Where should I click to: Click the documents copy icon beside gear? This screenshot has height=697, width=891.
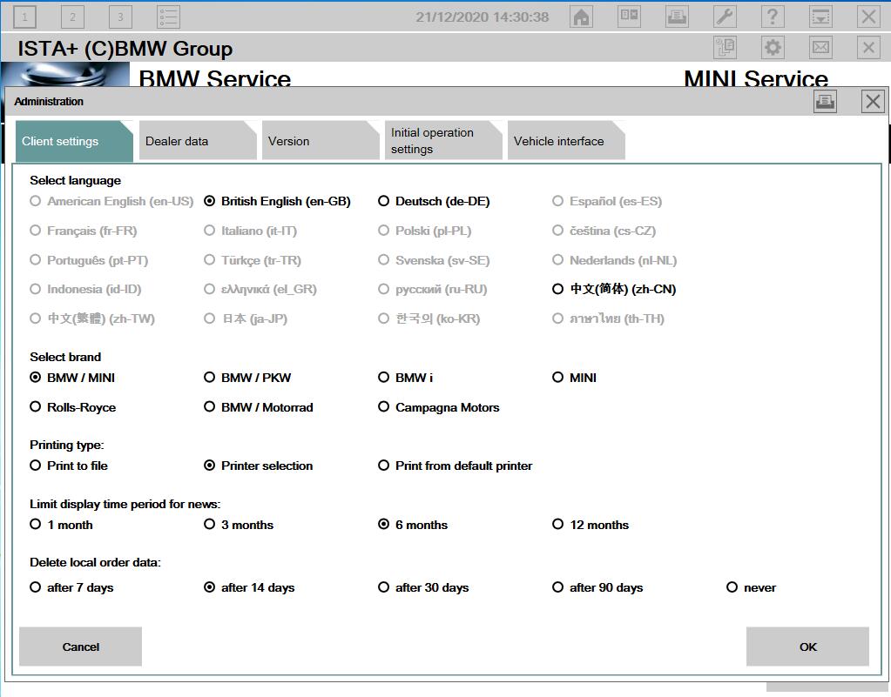[725, 48]
